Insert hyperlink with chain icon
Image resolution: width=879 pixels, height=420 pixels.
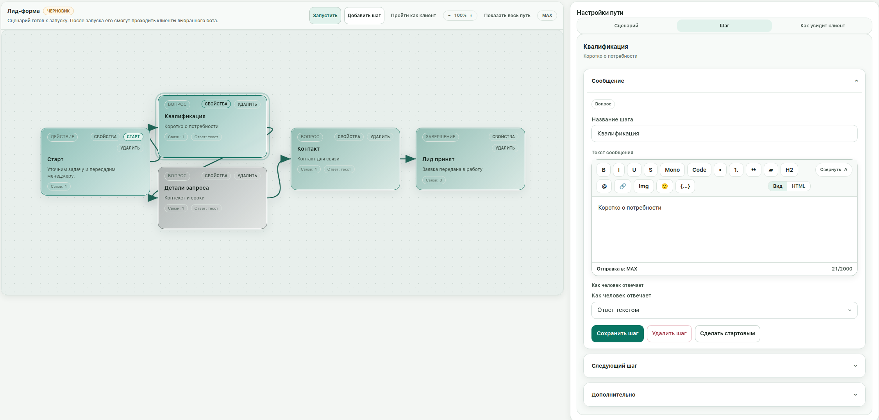[x=623, y=186]
